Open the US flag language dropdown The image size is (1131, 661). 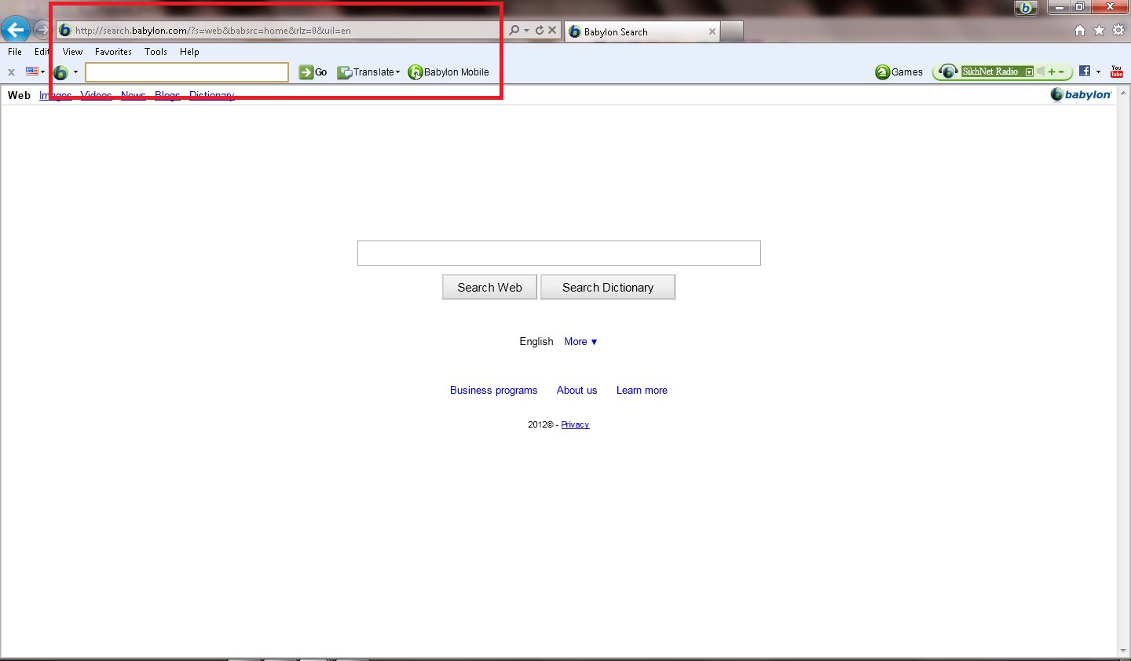pyautogui.click(x=35, y=72)
